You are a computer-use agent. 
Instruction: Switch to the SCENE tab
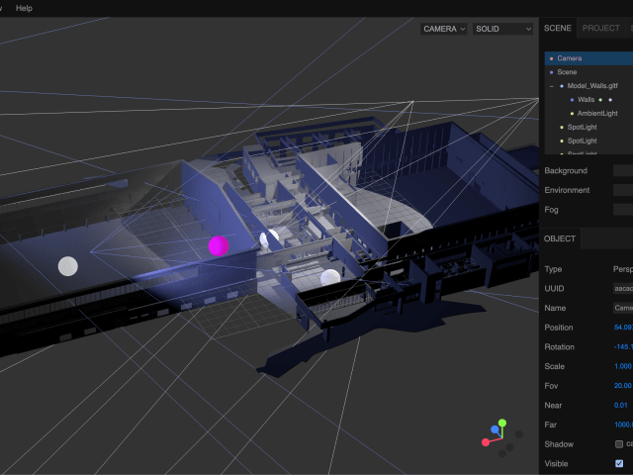click(558, 28)
